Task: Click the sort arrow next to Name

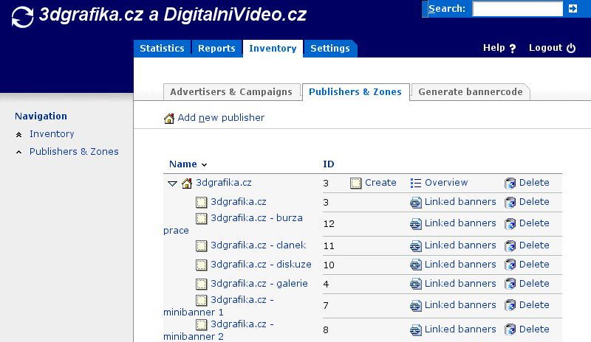Action: click(x=204, y=165)
